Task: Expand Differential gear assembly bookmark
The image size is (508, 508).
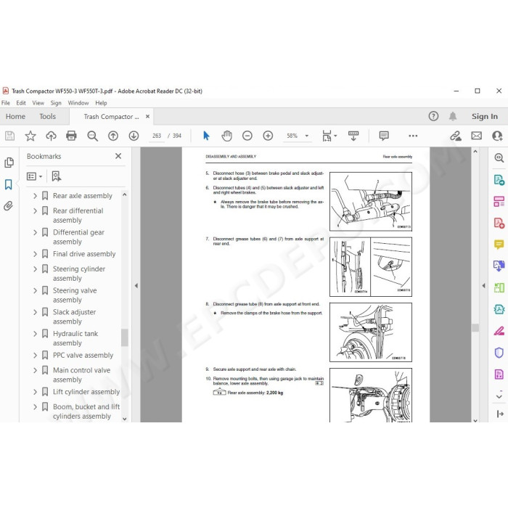Action: point(35,232)
